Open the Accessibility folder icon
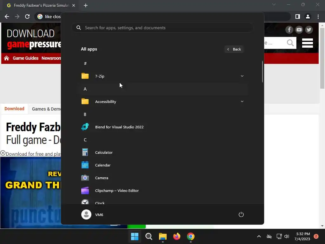This screenshot has width=325, height=244. pyautogui.click(x=85, y=101)
